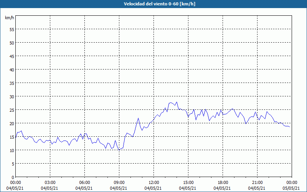
Task: Click the 03:00 time axis label
Action: pos(50,183)
